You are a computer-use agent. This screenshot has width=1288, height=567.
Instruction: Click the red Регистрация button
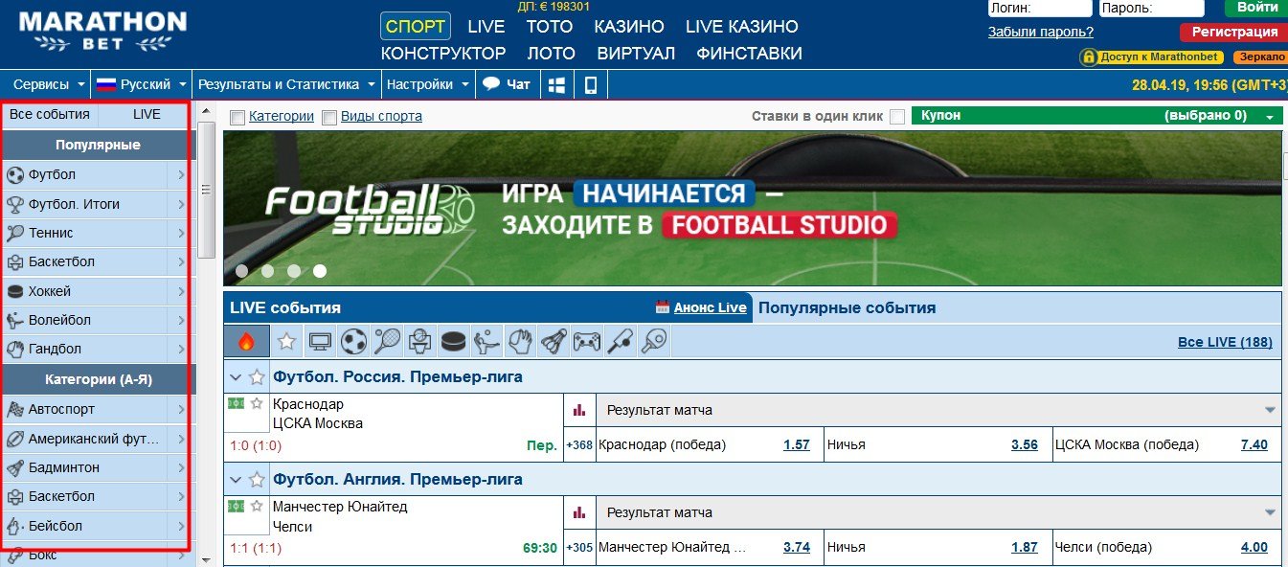tap(1234, 32)
